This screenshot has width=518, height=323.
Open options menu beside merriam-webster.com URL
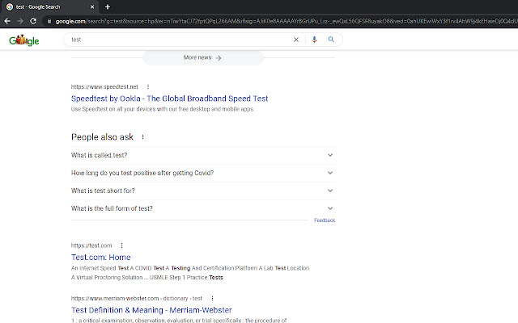[212, 298]
